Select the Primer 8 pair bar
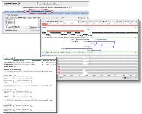 tap(79, 49)
